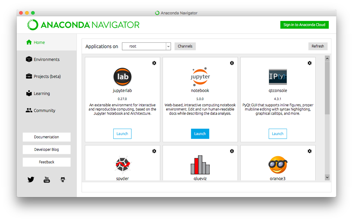The image size is (353, 221).
Task: Click the scrollbar down arrow
Action: tap(327, 178)
